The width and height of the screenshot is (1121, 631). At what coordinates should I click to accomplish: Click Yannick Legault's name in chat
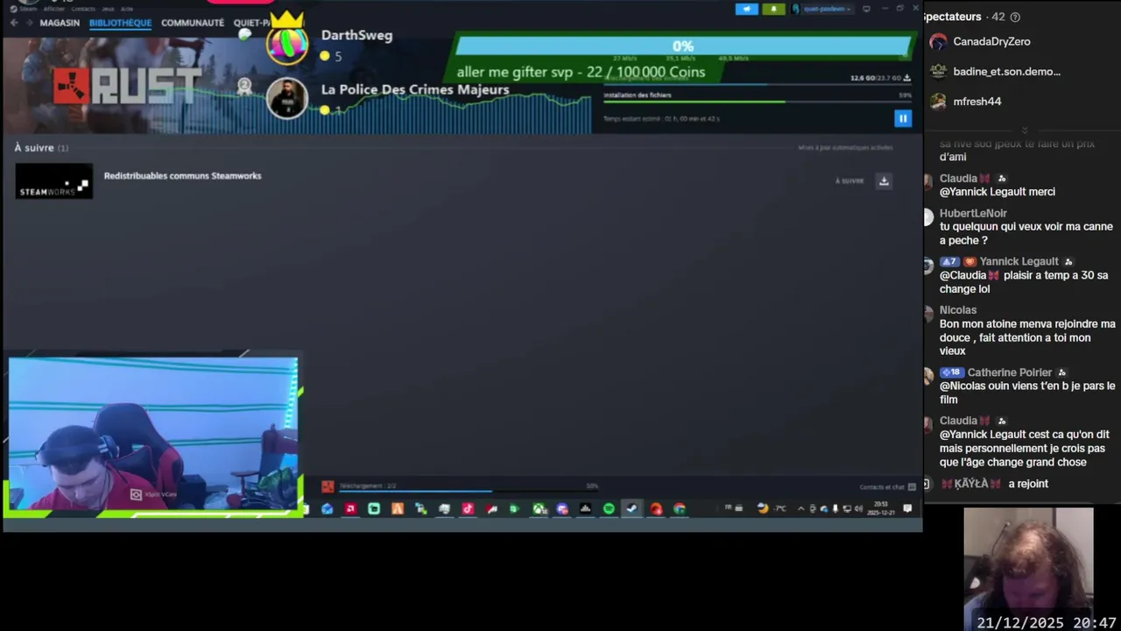[x=1019, y=261]
